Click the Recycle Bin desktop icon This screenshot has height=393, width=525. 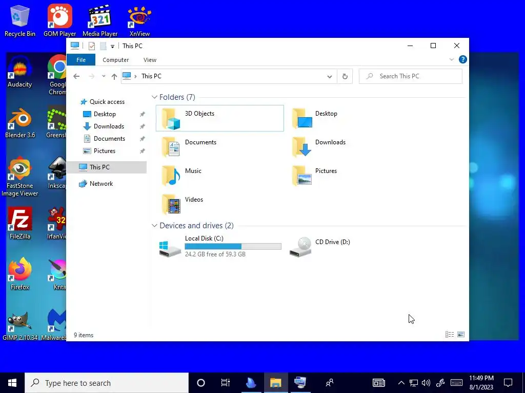[x=20, y=20]
